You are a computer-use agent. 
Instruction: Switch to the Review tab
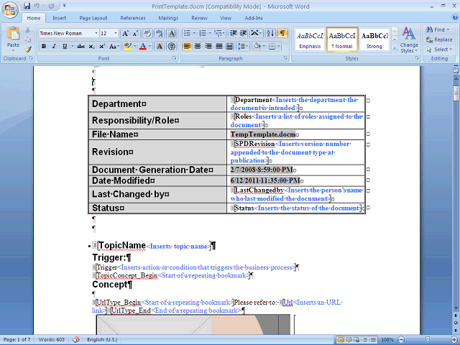click(200, 18)
